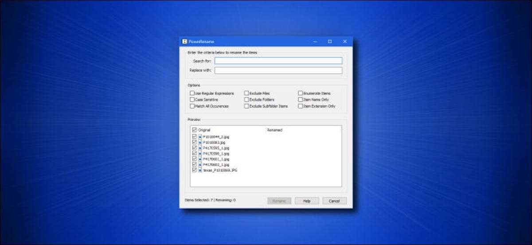Select file name P1010044_2.jpg
This screenshot has width=532, height=245.
216,137
